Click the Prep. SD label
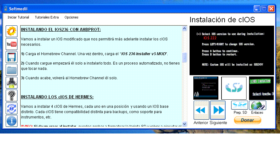Viewport: 280px width, 141px height. pos(240,112)
